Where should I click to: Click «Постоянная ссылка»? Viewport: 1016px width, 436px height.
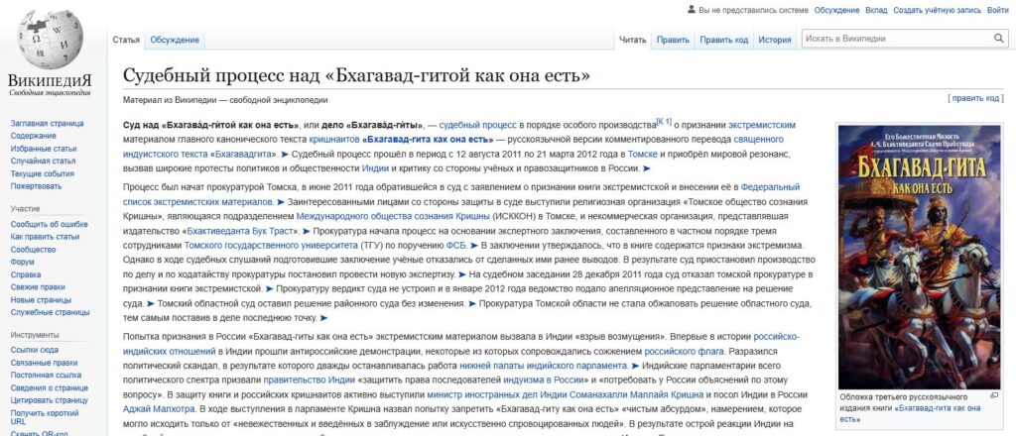pyautogui.click(x=46, y=376)
